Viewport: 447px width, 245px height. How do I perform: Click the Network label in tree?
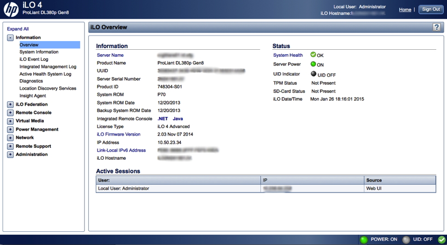25,138
